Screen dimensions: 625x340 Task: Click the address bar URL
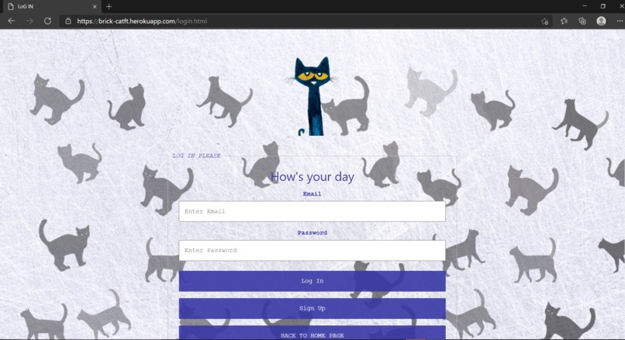(142, 21)
